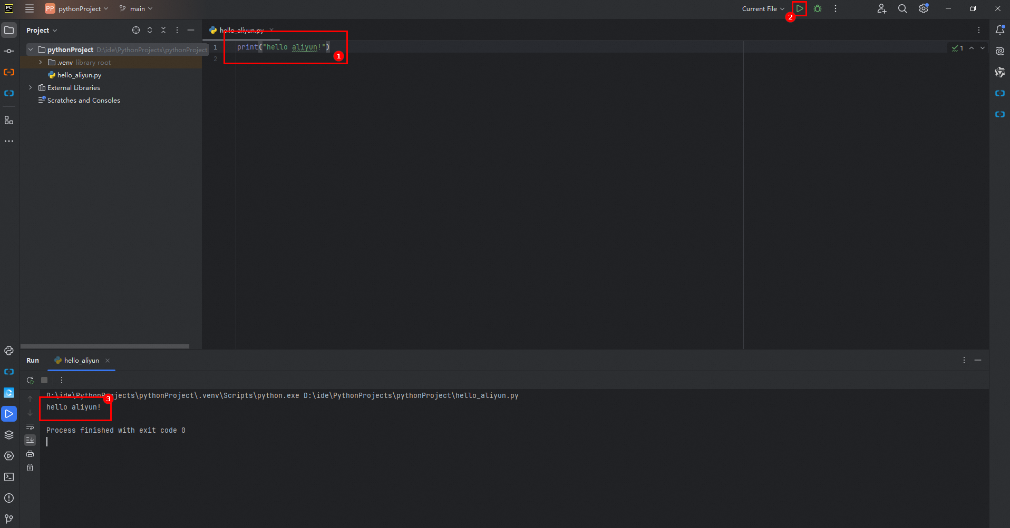Open Run toolbar more options
Image resolution: width=1010 pixels, height=528 pixels.
coord(62,380)
